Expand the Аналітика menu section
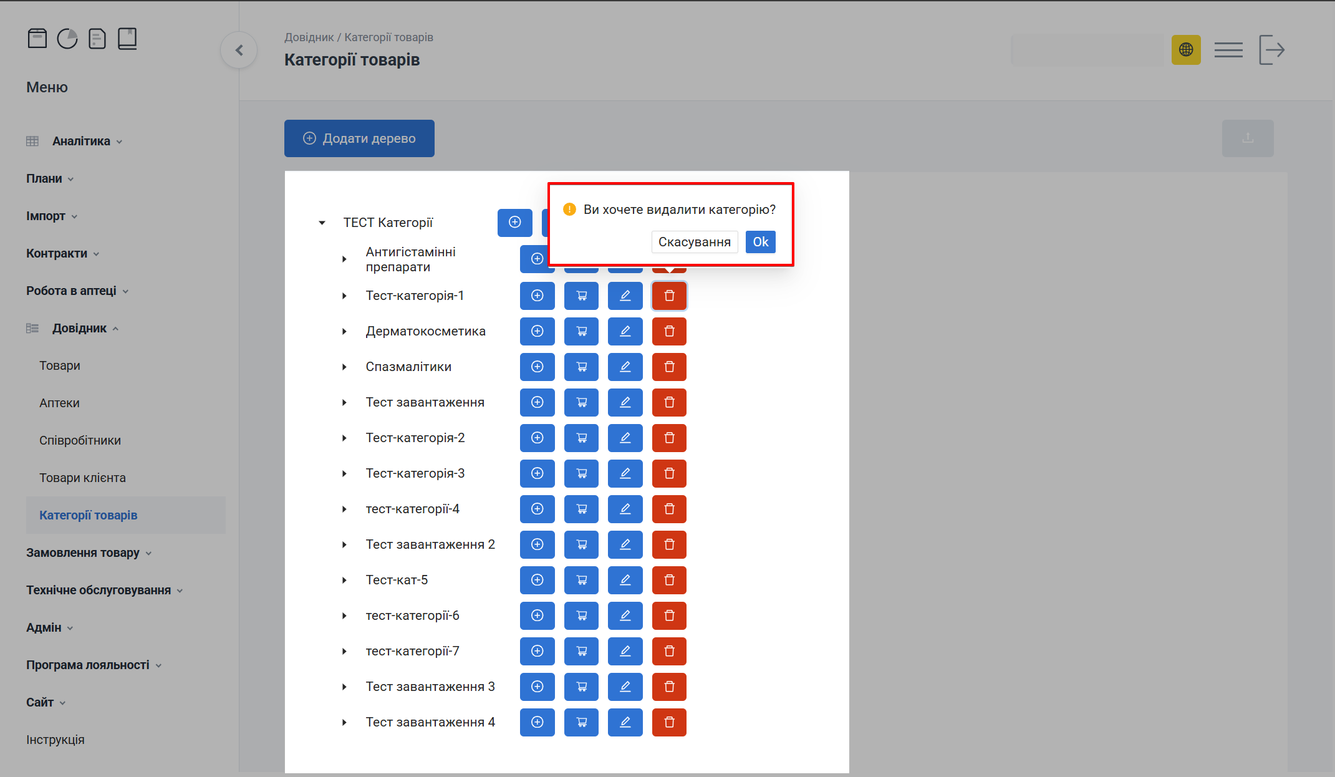The height and width of the screenshot is (777, 1335). point(81,142)
